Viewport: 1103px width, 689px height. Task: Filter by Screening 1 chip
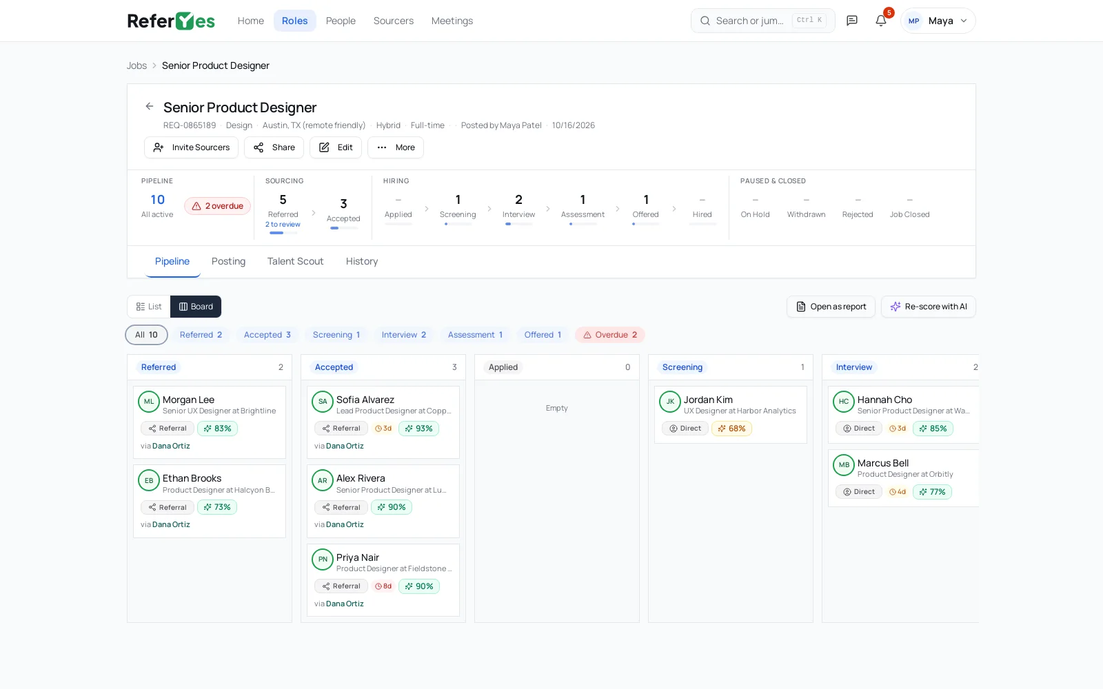(336, 335)
